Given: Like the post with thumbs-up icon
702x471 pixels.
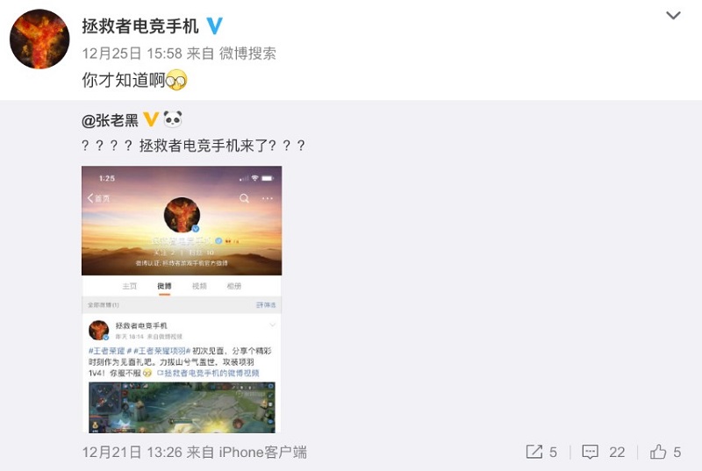Looking at the screenshot, I should pos(657,452).
